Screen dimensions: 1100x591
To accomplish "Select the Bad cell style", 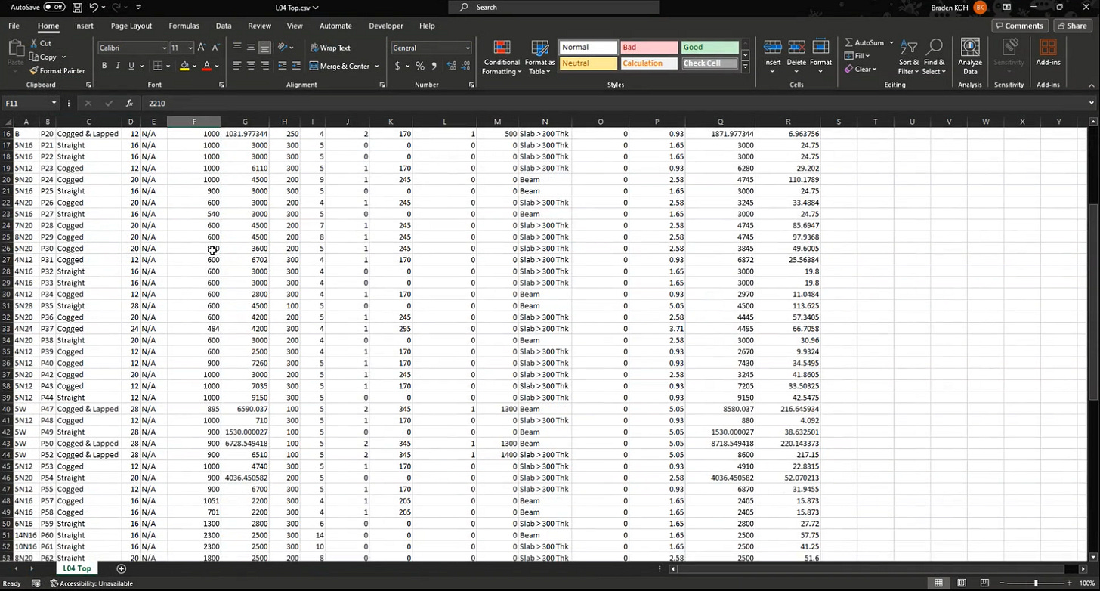I will pos(649,47).
